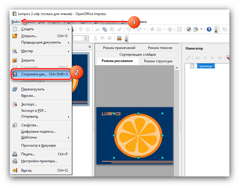Toggle the display grid icon
239x186 pixels.
180,29
